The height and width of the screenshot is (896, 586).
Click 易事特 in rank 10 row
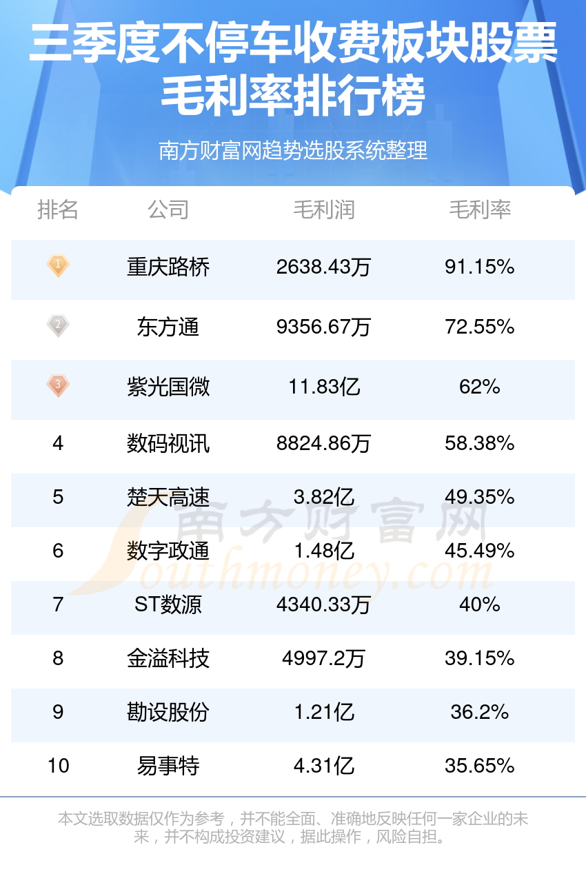[168, 766]
